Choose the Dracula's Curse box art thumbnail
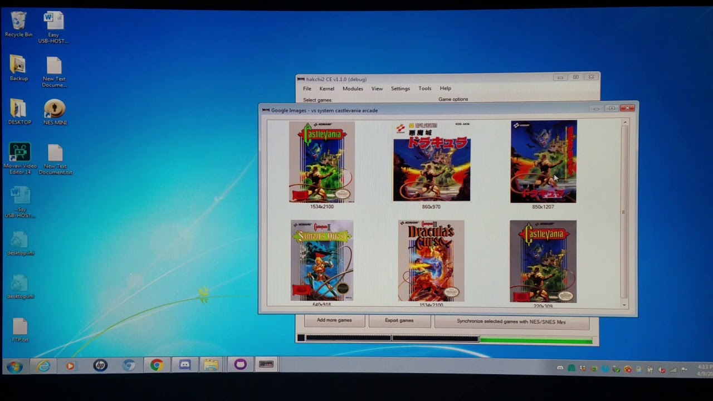 [x=431, y=261]
